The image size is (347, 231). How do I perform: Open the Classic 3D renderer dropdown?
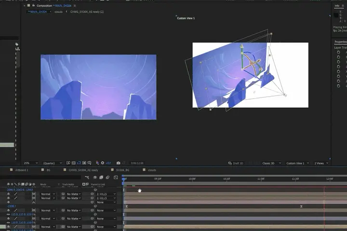point(271,163)
